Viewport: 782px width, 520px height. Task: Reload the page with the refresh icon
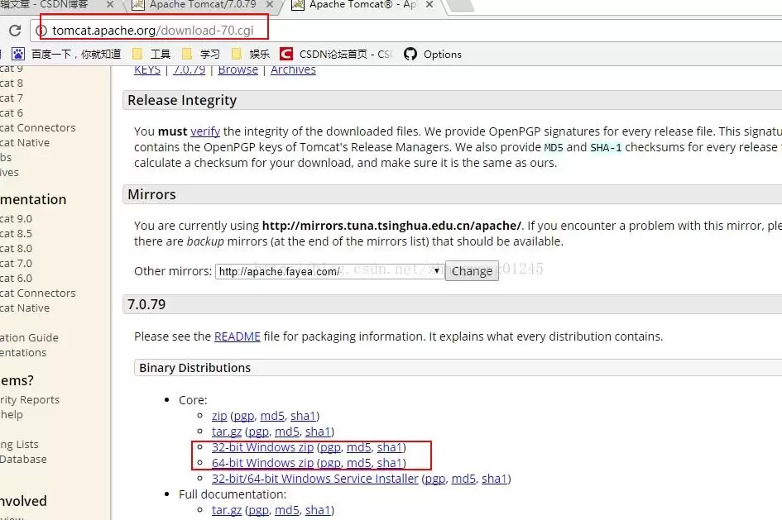pos(15,31)
